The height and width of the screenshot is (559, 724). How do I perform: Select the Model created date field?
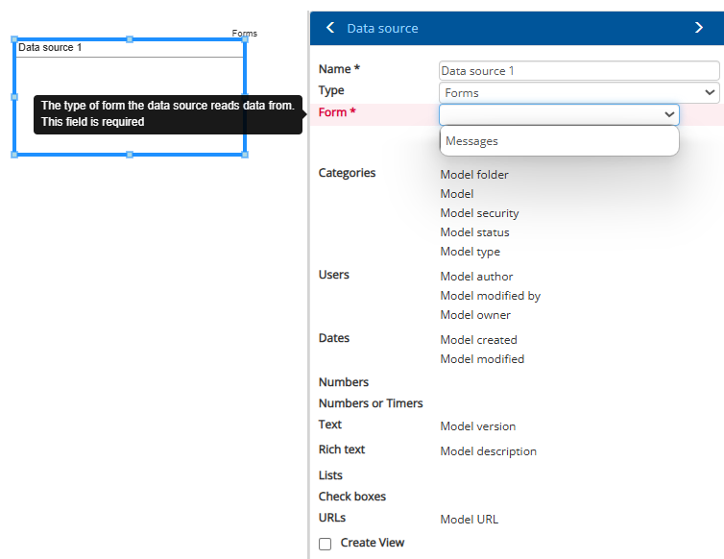point(478,340)
